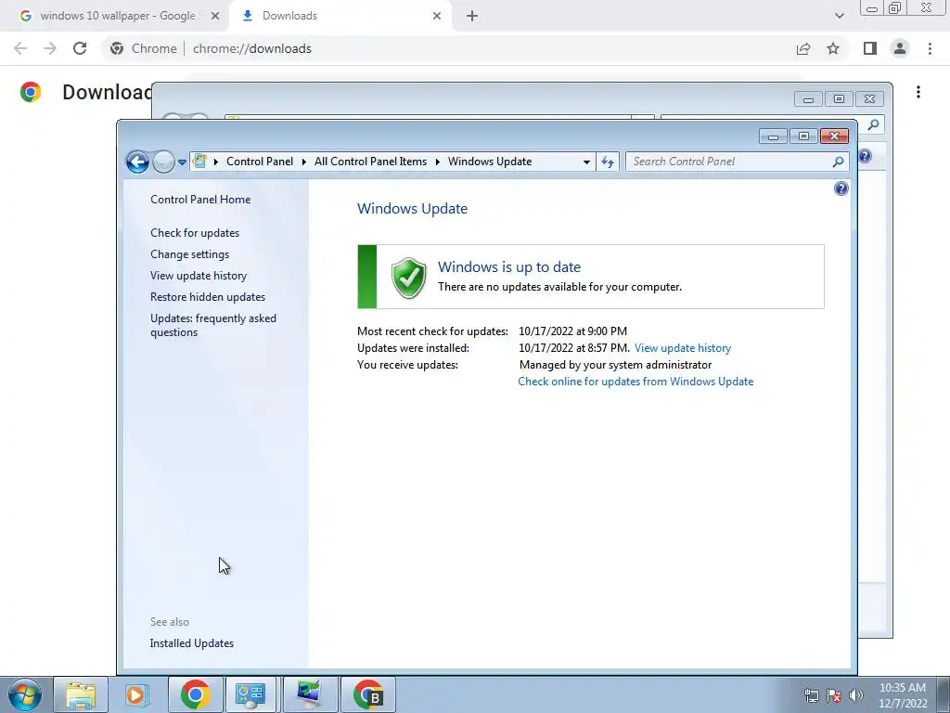Click Windows Update breadcrumb segment

point(490,162)
